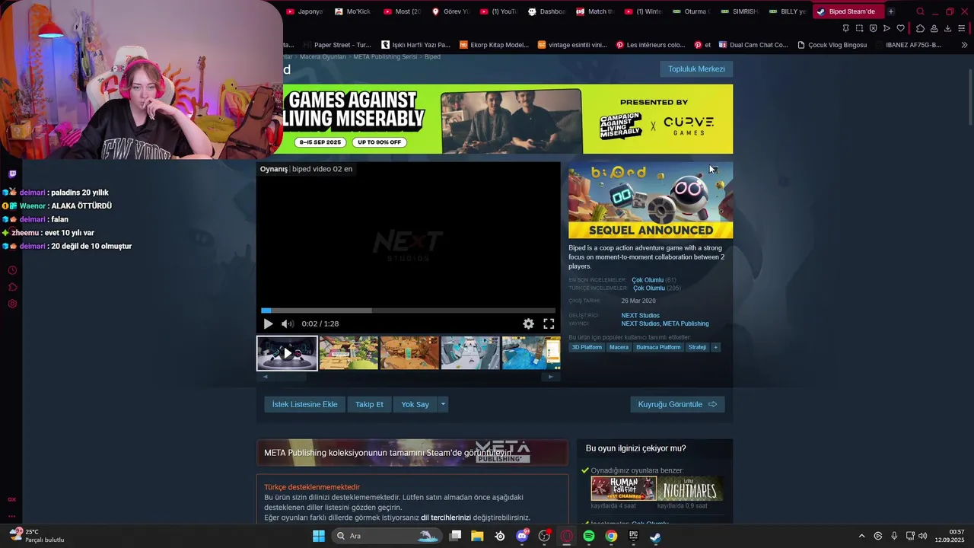Play the biped video
Image resolution: width=974 pixels, height=548 pixels.
268,323
